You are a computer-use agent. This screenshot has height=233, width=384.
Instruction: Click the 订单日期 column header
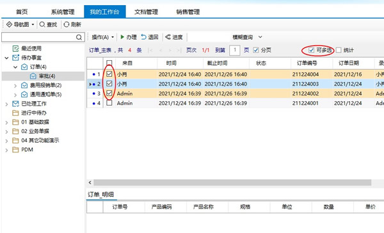point(353,63)
